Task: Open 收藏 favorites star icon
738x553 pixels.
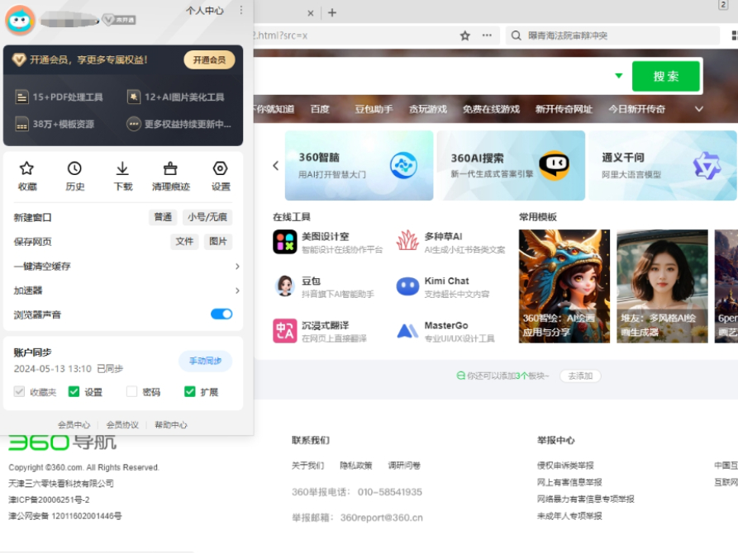Action: (x=26, y=168)
